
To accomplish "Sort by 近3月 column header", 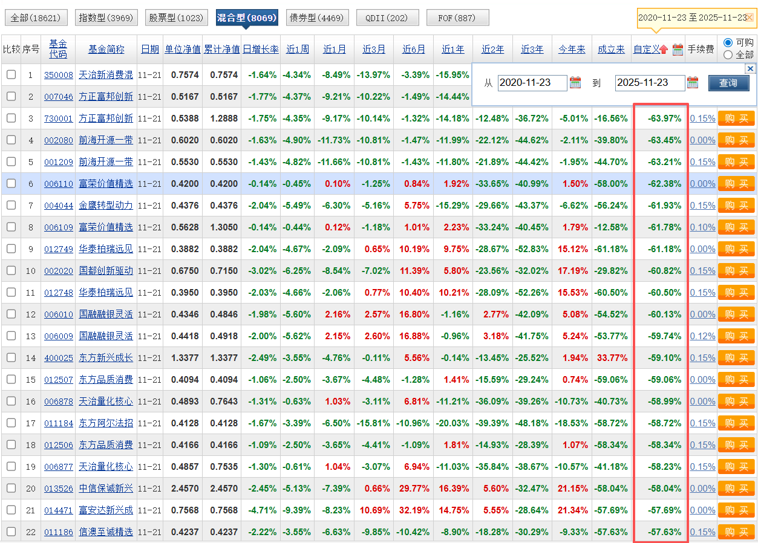I will [374, 49].
